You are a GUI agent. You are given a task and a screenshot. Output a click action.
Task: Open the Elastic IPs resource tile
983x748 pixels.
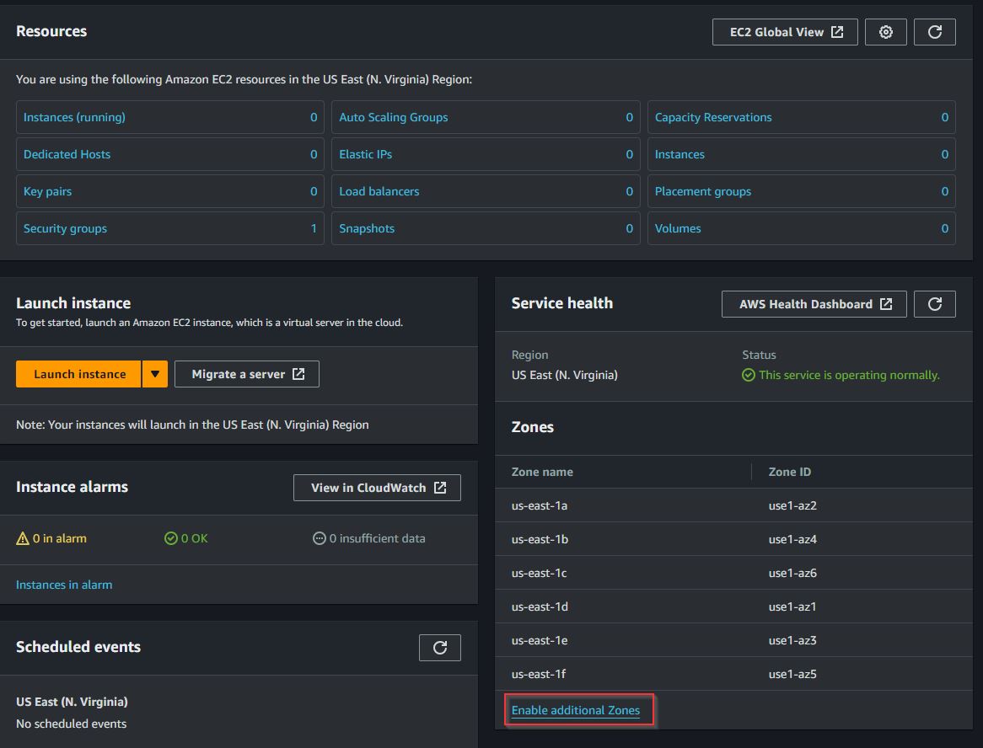pyautogui.click(x=486, y=154)
